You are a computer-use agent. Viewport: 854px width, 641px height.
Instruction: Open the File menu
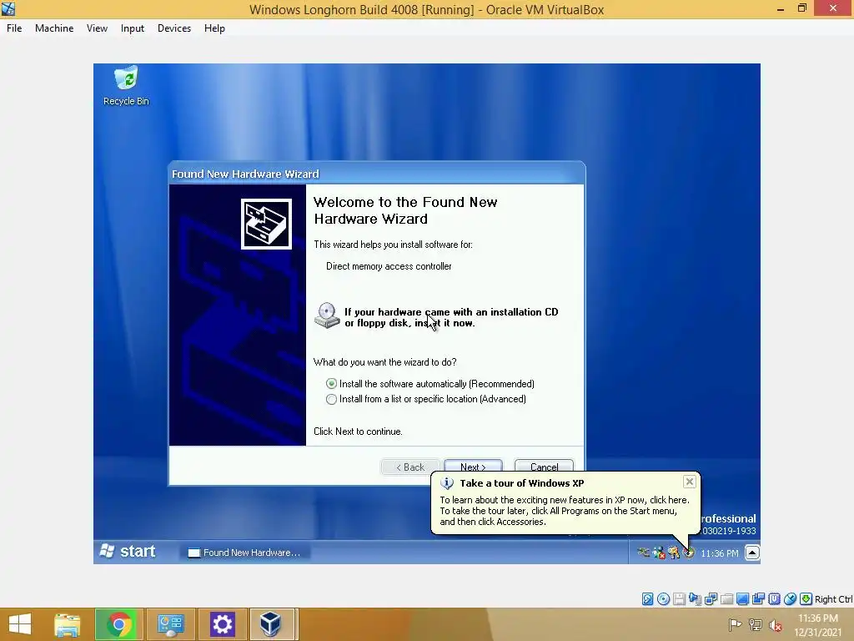pyautogui.click(x=14, y=28)
